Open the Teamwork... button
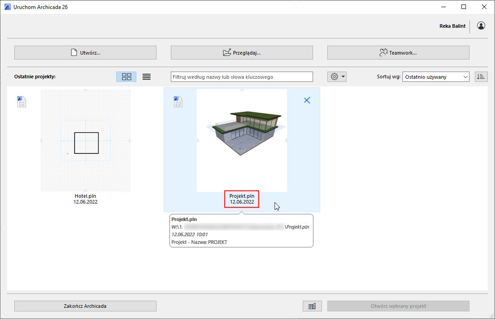This screenshot has width=495, height=319. 398,52
